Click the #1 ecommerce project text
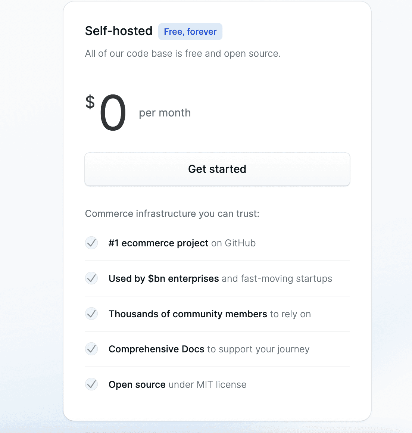The height and width of the screenshot is (433, 412). (158, 243)
